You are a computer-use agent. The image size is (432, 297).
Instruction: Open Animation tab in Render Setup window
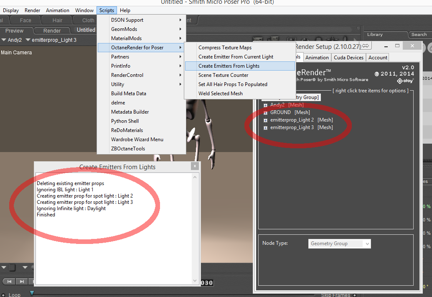[317, 58]
